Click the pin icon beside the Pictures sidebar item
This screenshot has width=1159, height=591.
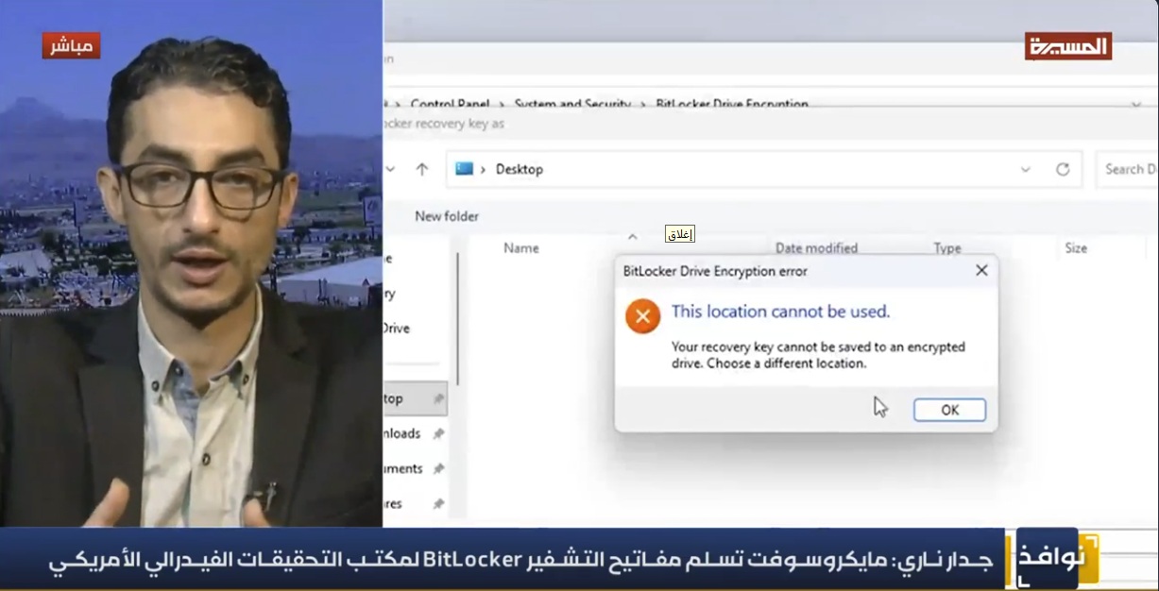click(x=438, y=504)
